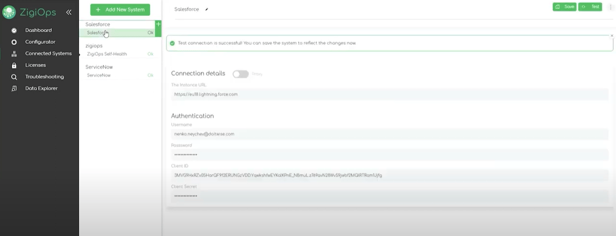The height and width of the screenshot is (236, 616).
Task: Open the three-dot more options menu
Action: (610, 7)
